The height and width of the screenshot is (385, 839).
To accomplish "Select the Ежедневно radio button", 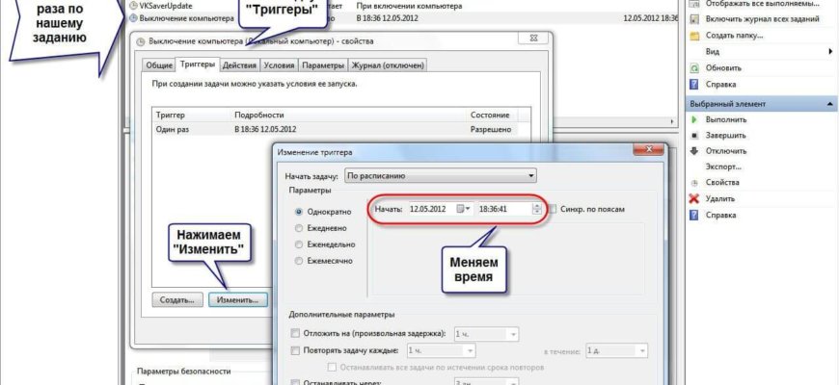I will [299, 228].
